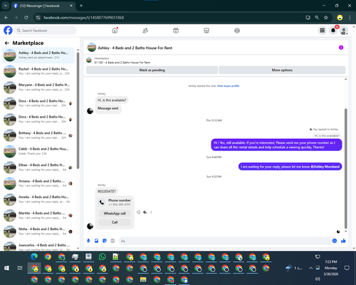
Task: Select the Ashley conversation in the list
Action: [38, 55]
